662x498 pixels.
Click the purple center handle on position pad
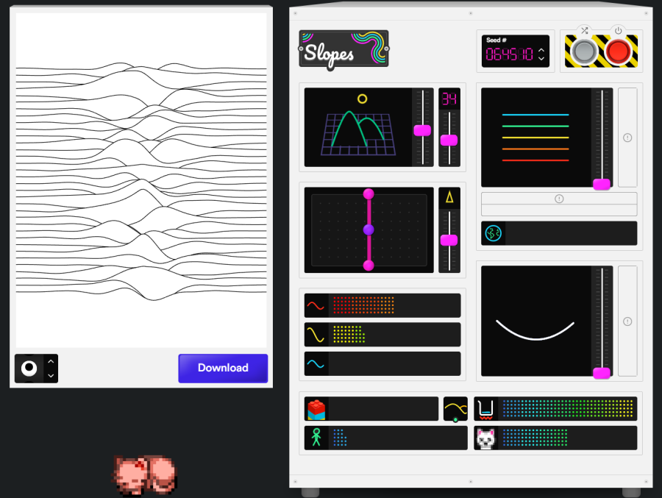point(369,230)
